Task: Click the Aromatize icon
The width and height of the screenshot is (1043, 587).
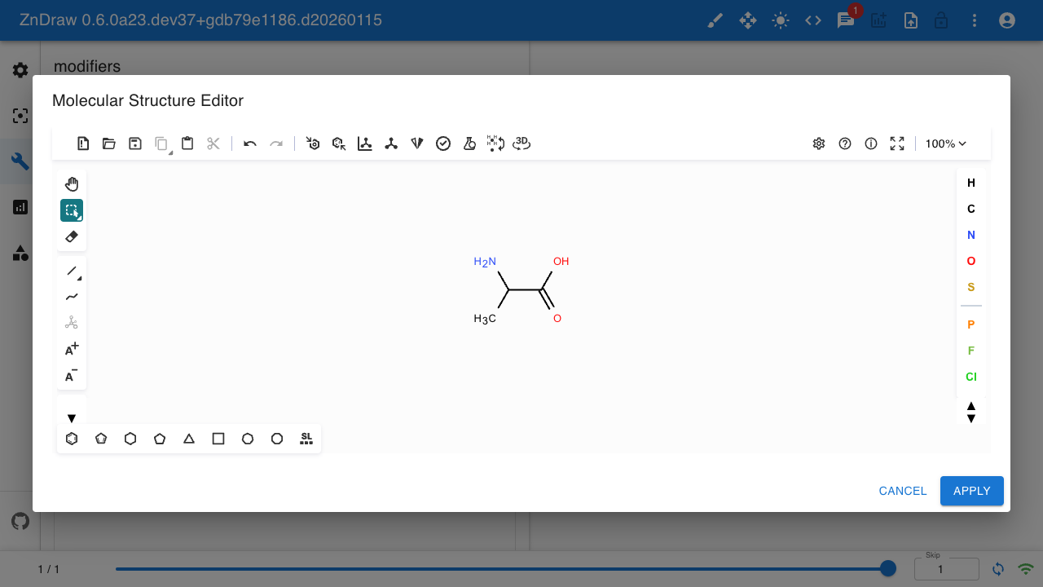Action: coord(313,143)
